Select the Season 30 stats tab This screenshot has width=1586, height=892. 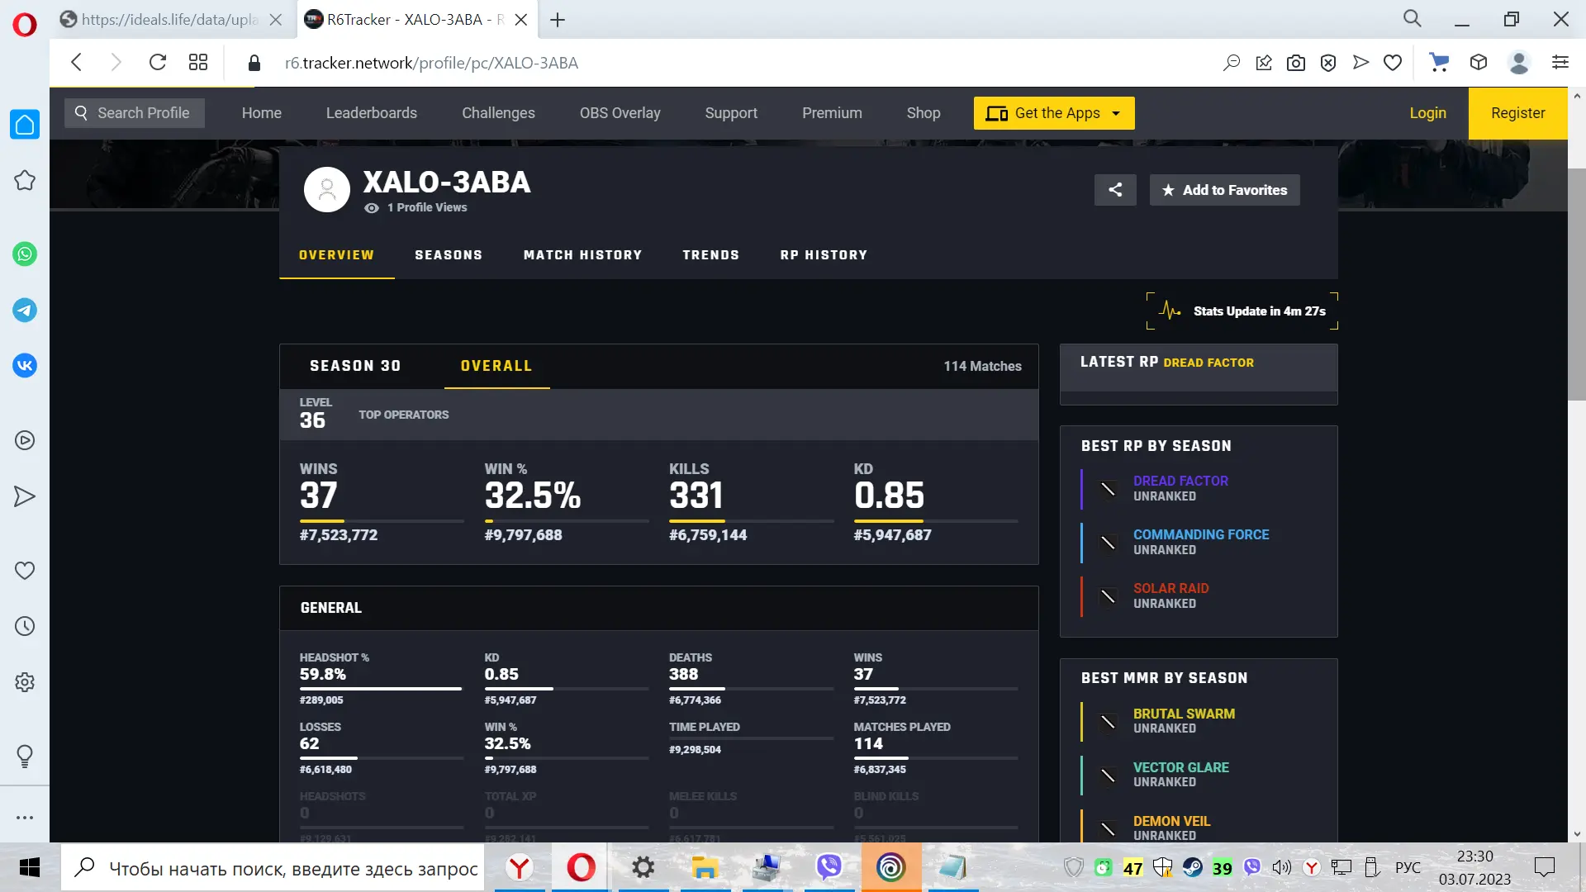tap(355, 366)
